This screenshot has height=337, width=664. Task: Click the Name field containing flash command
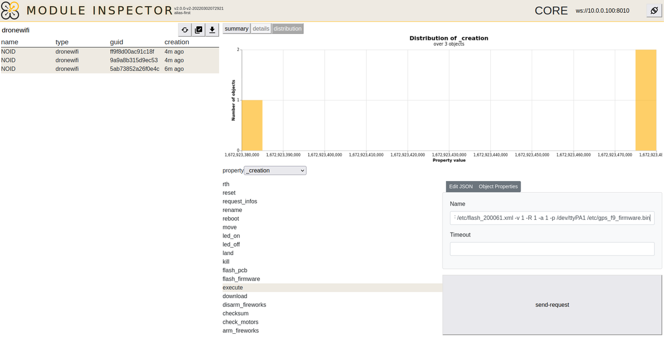pos(552,218)
